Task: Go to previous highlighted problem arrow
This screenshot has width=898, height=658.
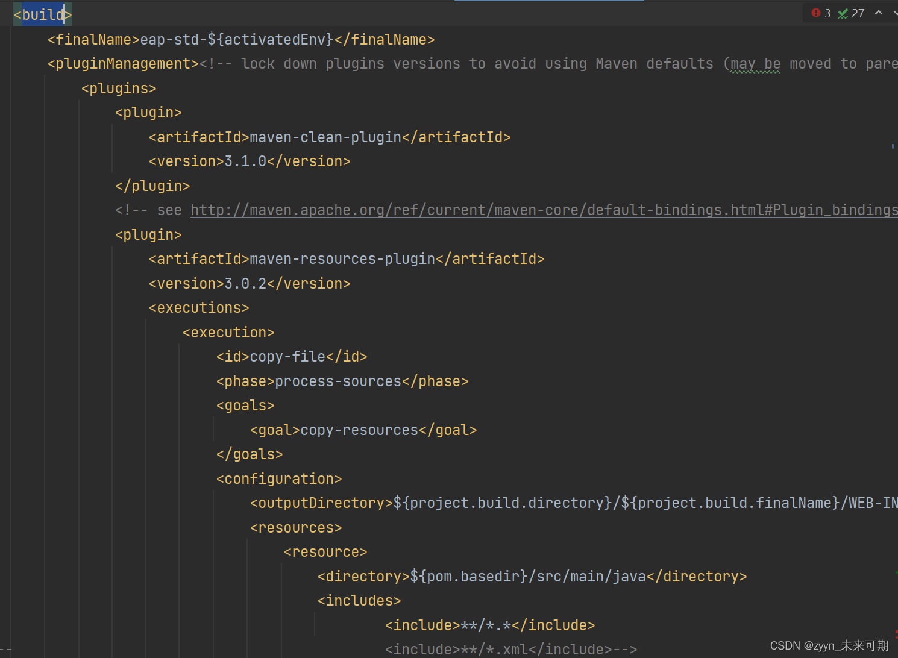Action: pyautogui.click(x=879, y=13)
